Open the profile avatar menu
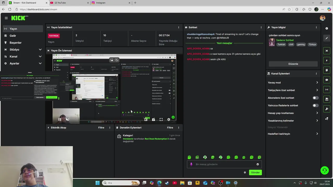Screen dimensions: 333x187 (x=323, y=18)
